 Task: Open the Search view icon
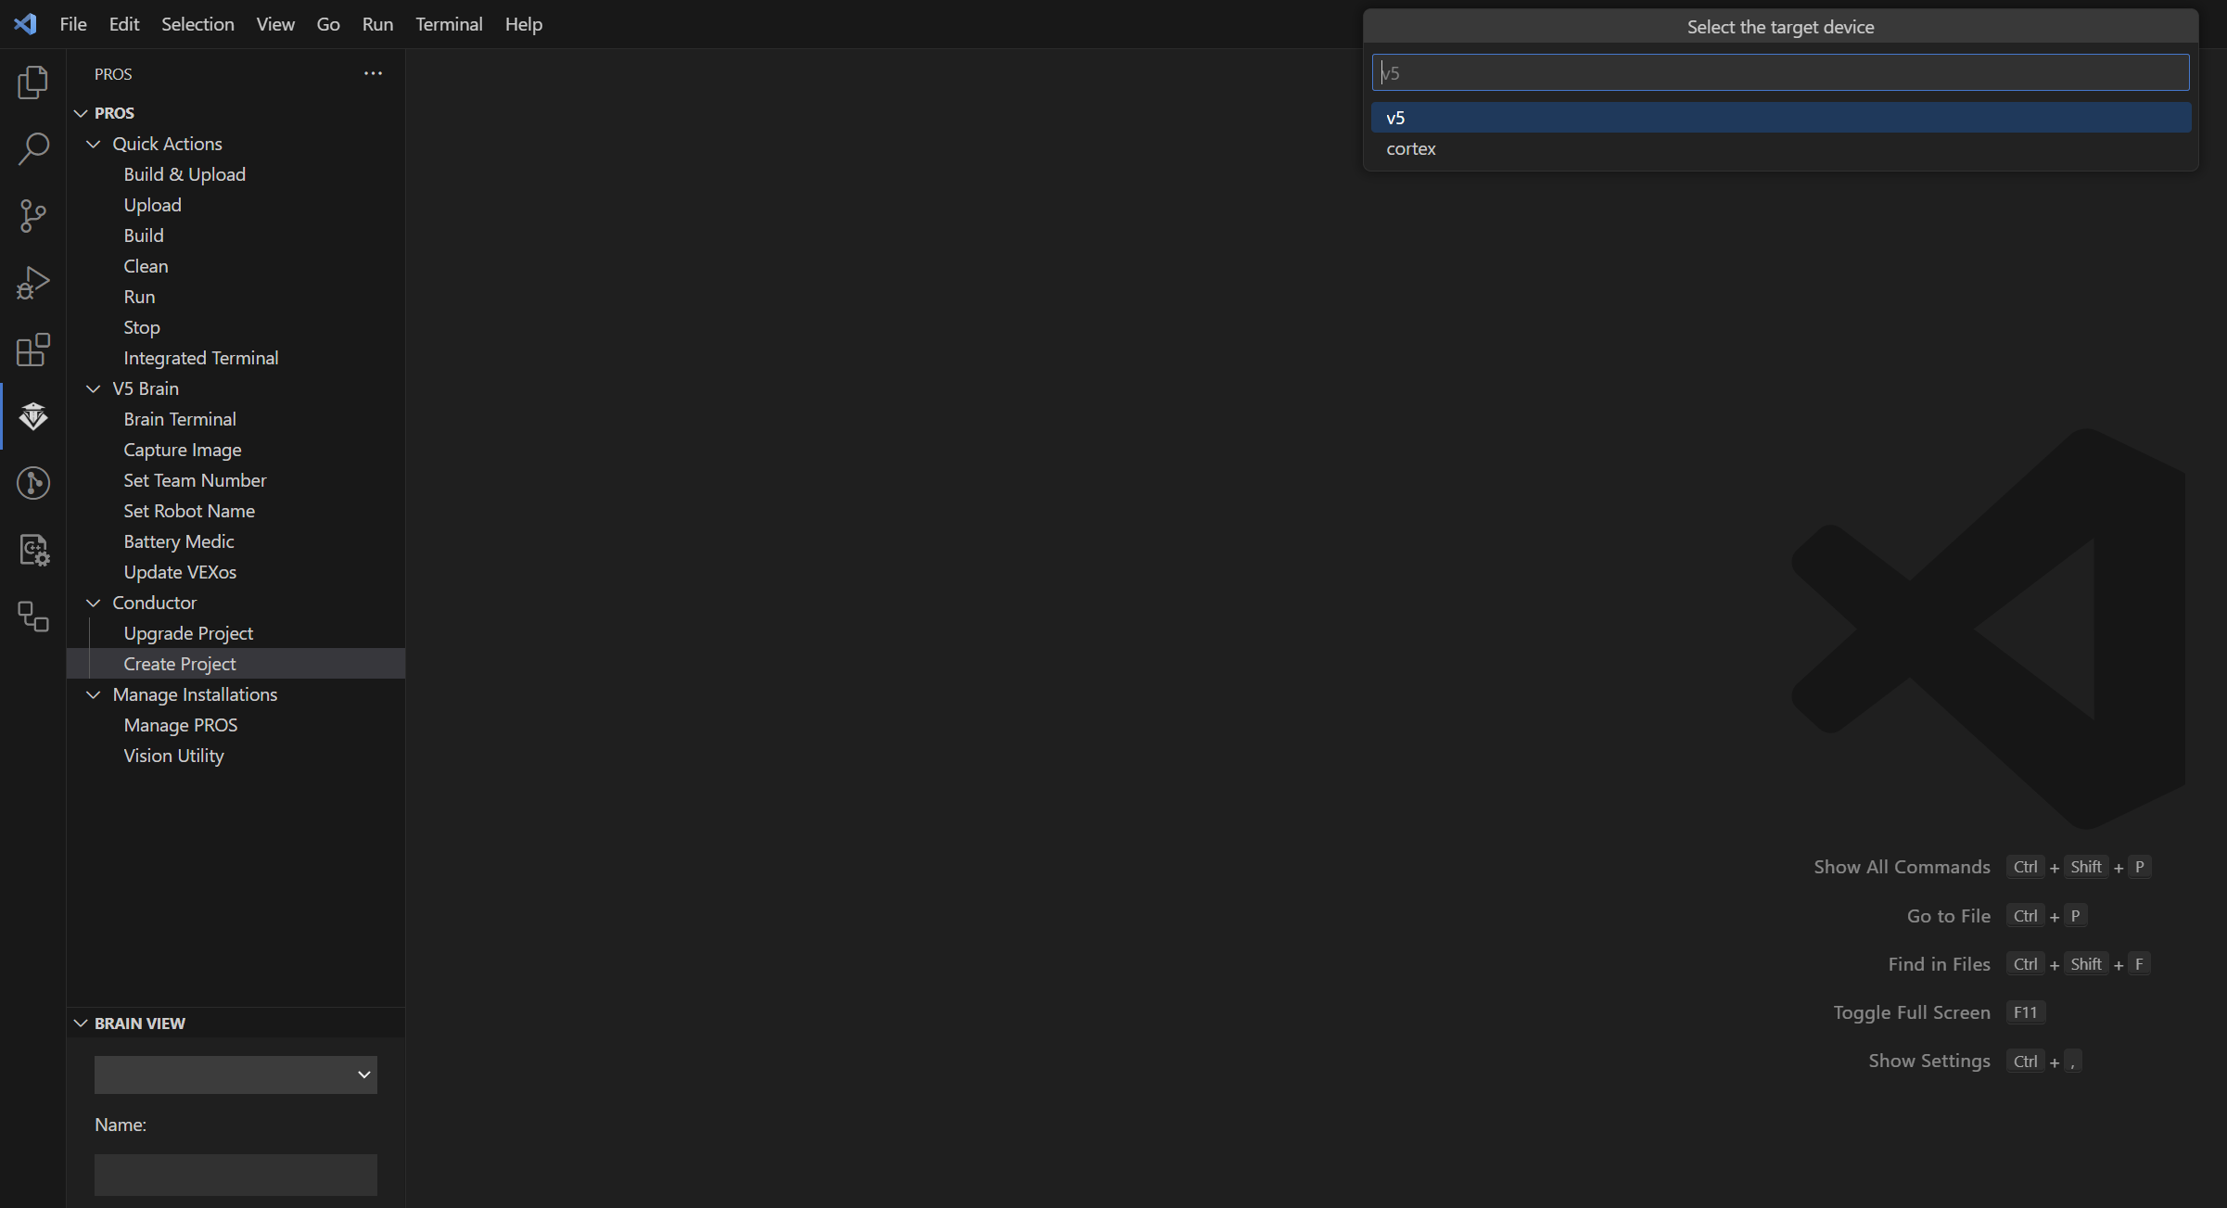(x=33, y=149)
